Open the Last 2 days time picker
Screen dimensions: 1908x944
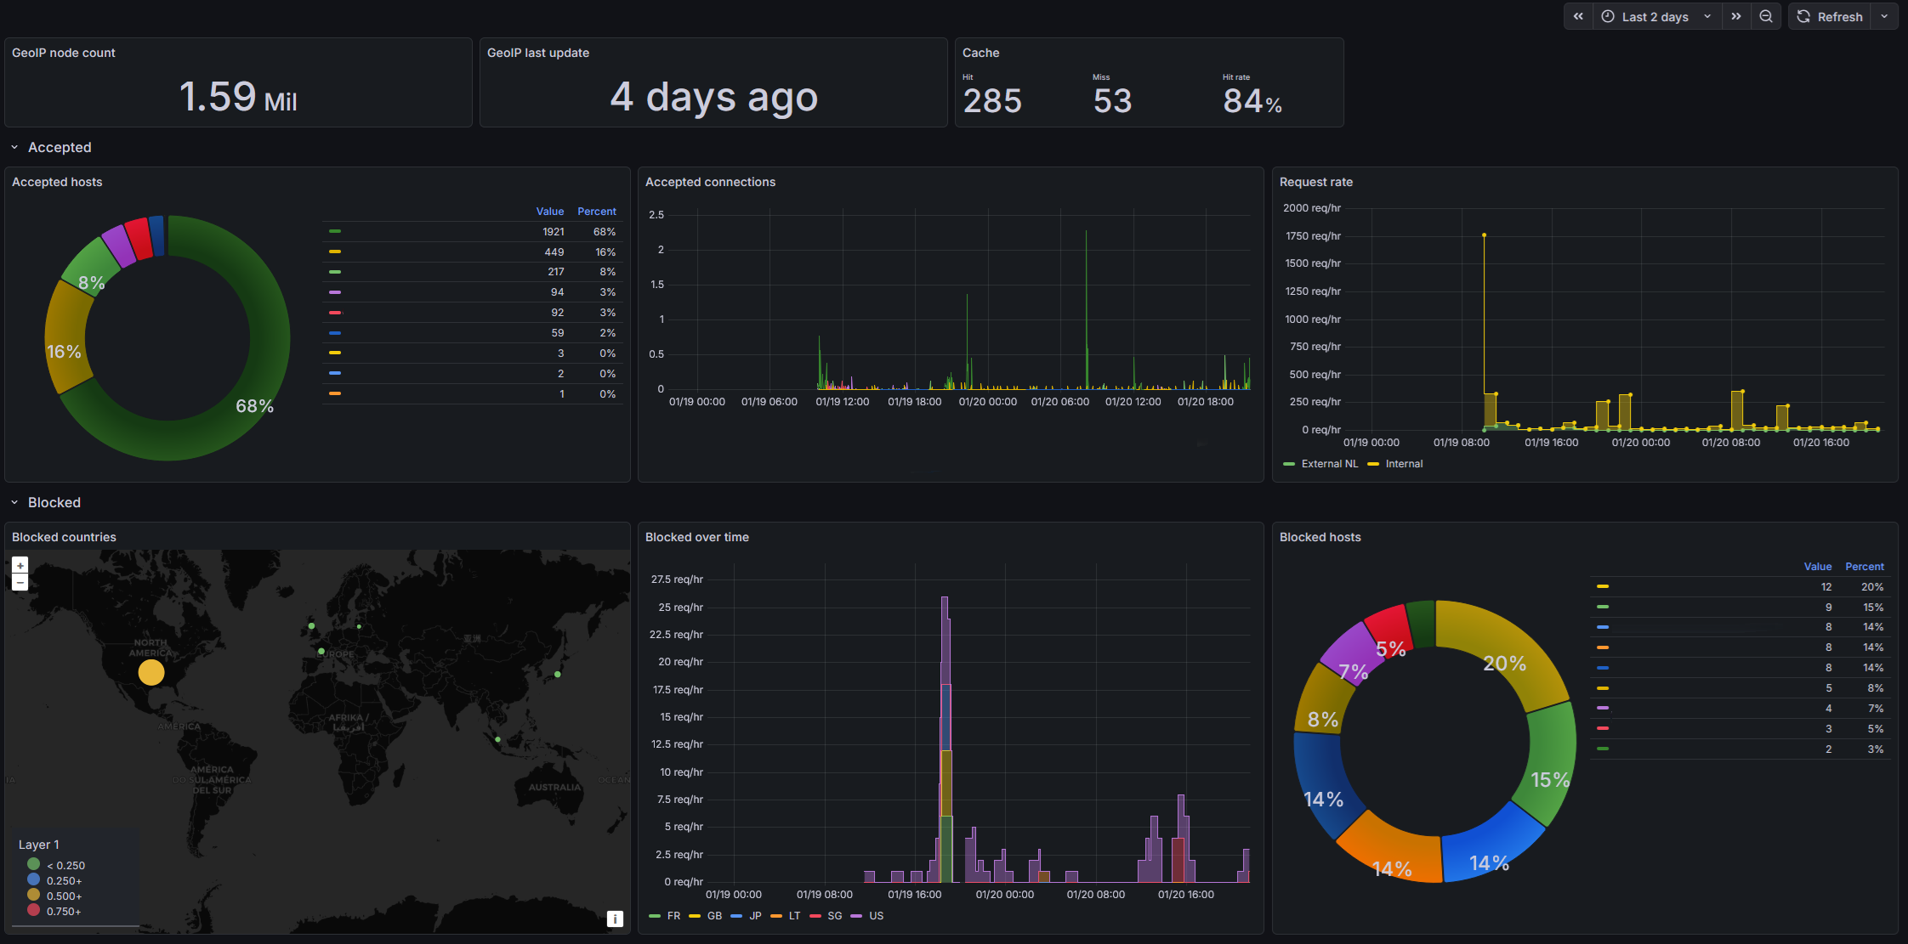coord(1655,16)
